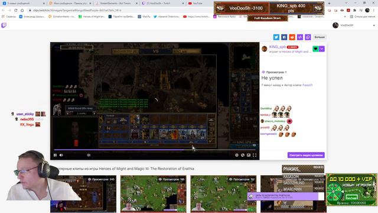Reload the page with browser refresh
Screen dimensions: 378x213
16,11
